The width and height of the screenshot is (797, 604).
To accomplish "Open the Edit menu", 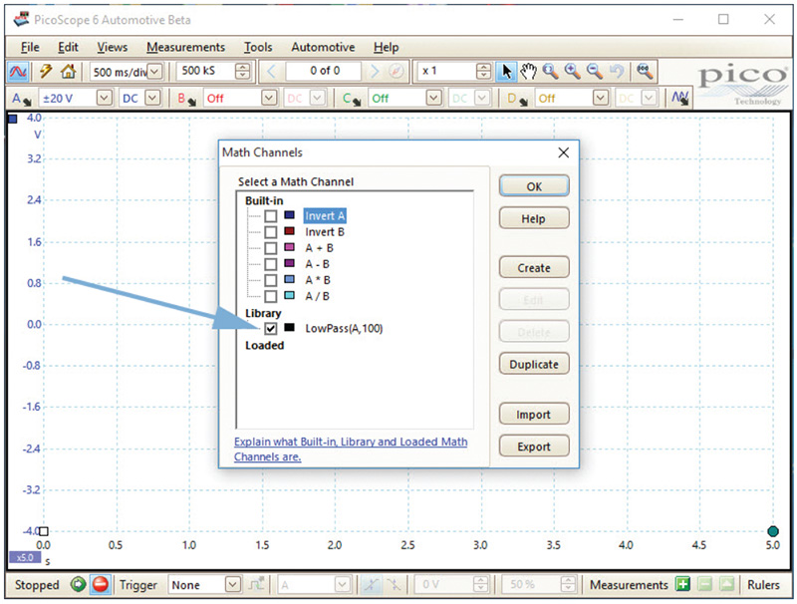I will click(x=68, y=47).
